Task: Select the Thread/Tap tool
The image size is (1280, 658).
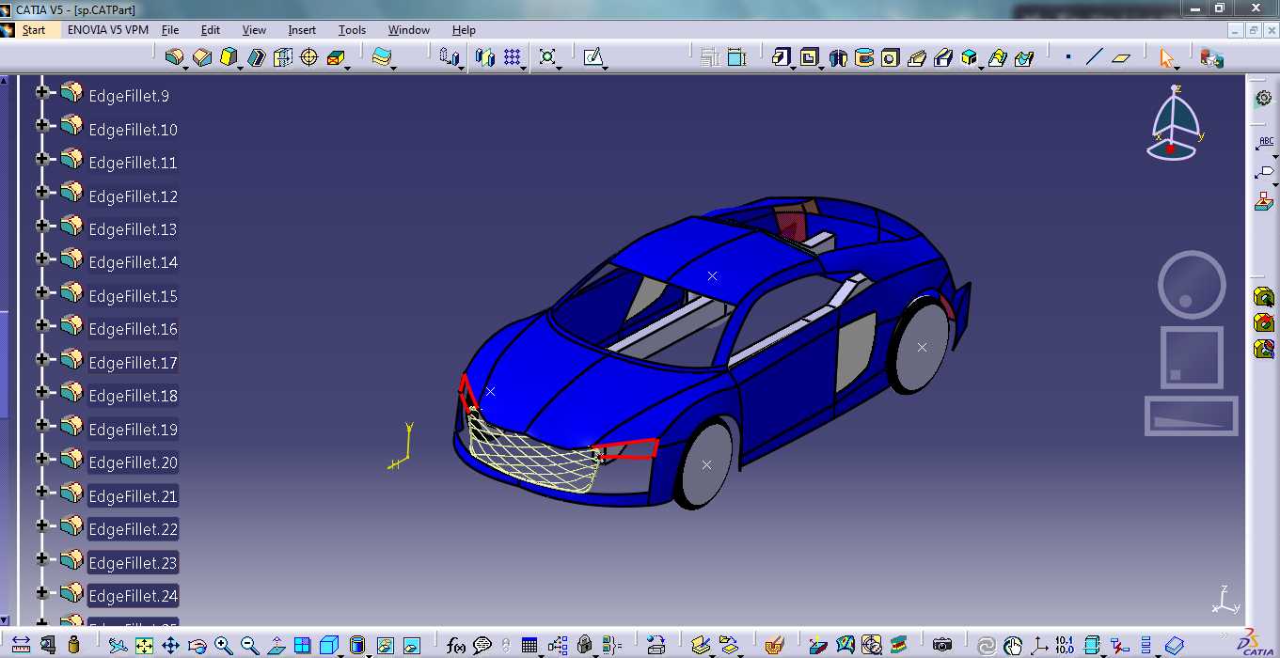Action: 308,57
